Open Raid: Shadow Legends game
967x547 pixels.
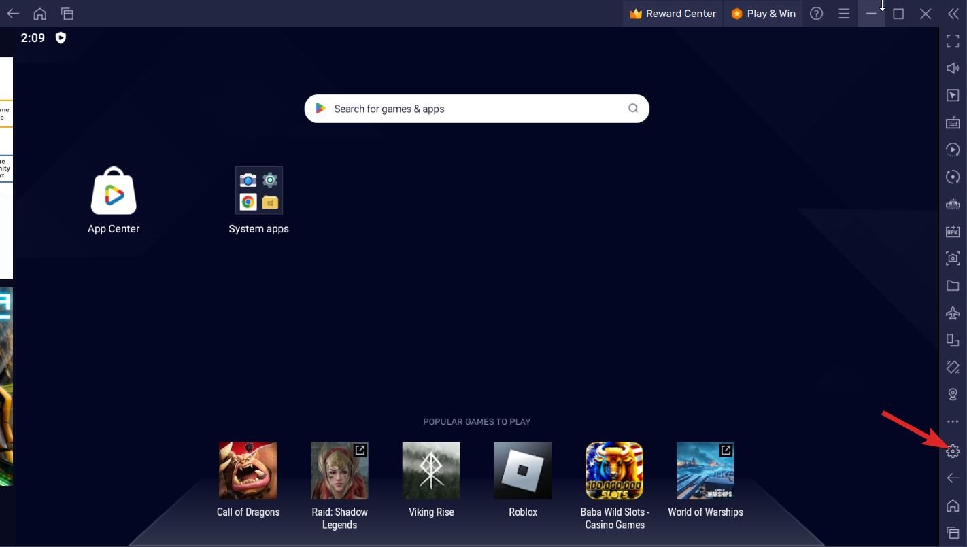click(339, 487)
